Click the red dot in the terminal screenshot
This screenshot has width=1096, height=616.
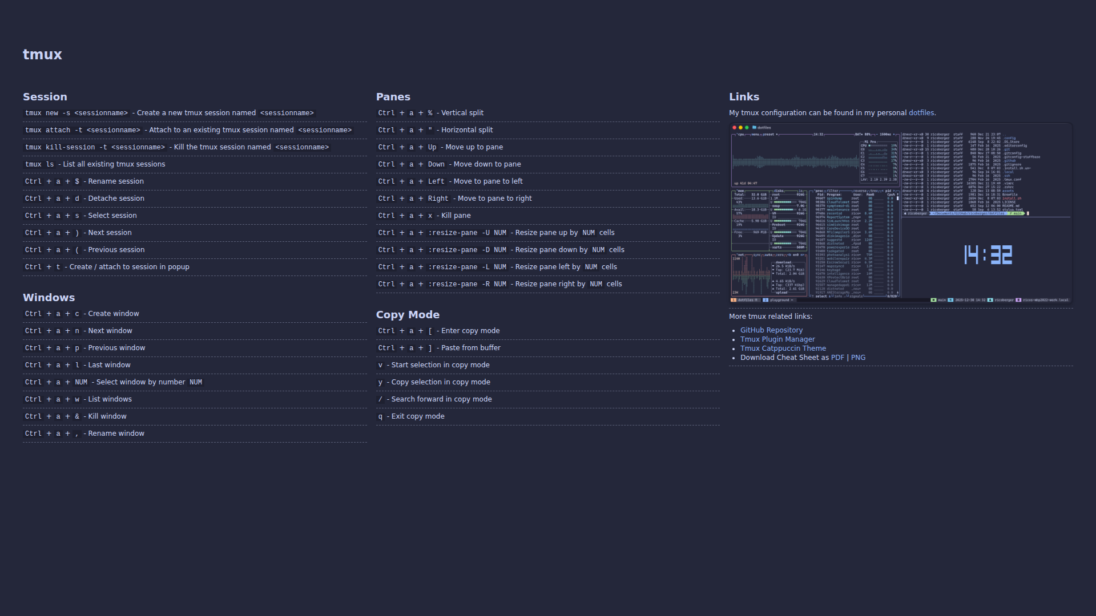point(734,128)
